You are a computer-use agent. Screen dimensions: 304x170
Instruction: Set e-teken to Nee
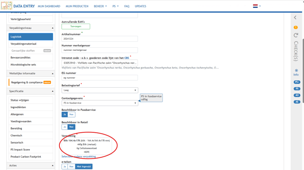pos(71,166)
